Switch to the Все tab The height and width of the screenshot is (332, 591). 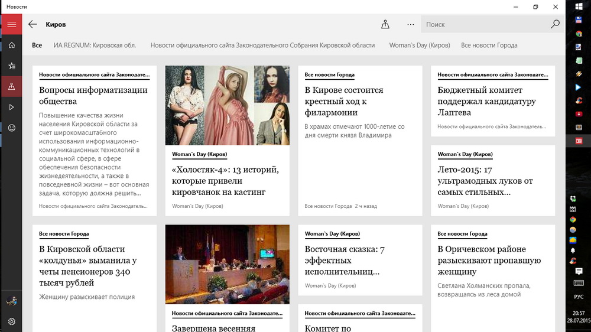tap(37, 45)
